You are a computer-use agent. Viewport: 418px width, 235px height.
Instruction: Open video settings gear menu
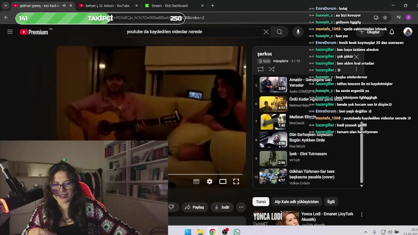pos(210,181)
